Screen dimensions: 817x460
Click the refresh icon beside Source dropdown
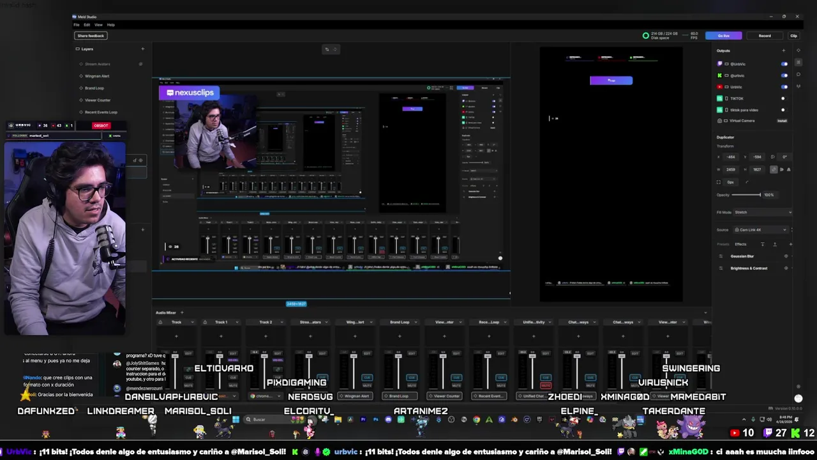point(792,230)
